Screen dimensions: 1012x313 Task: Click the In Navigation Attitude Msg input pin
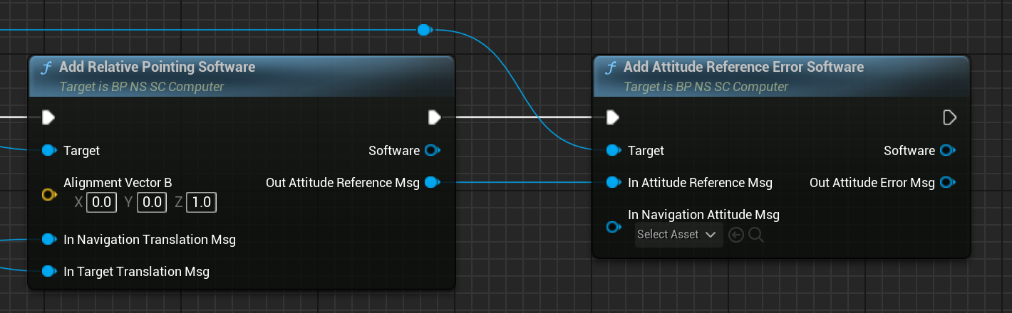tap(613, 227)
